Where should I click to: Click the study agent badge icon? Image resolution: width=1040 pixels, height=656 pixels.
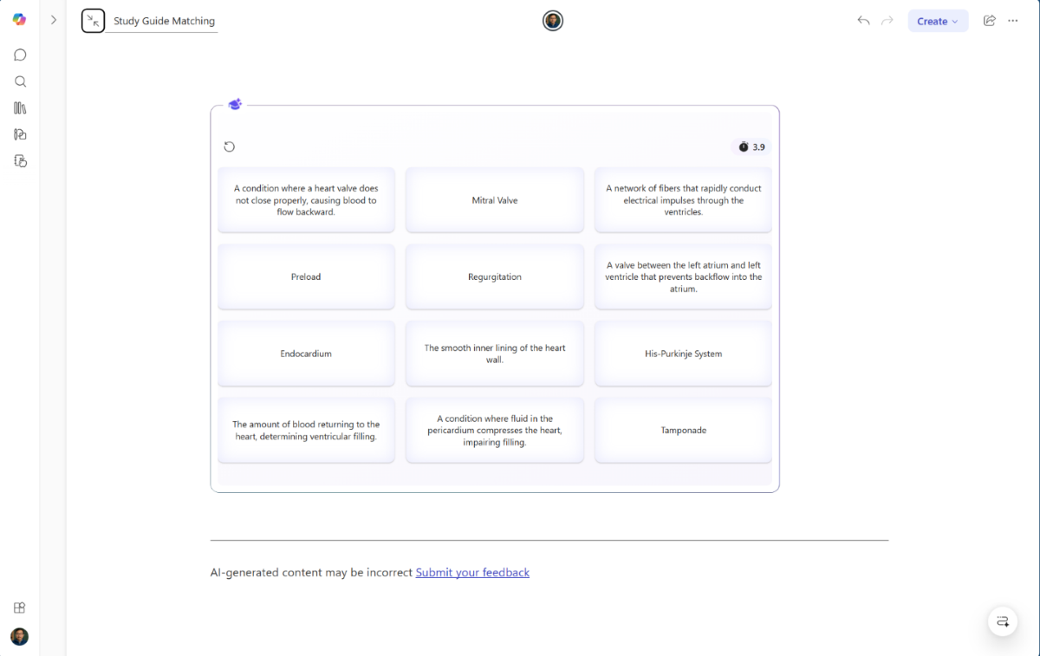click(x=235, y=104)
